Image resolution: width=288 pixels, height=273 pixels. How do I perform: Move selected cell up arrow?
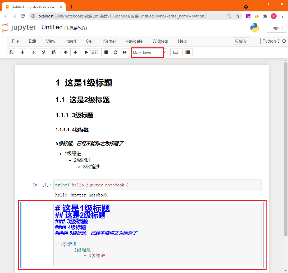click(66, 52)
